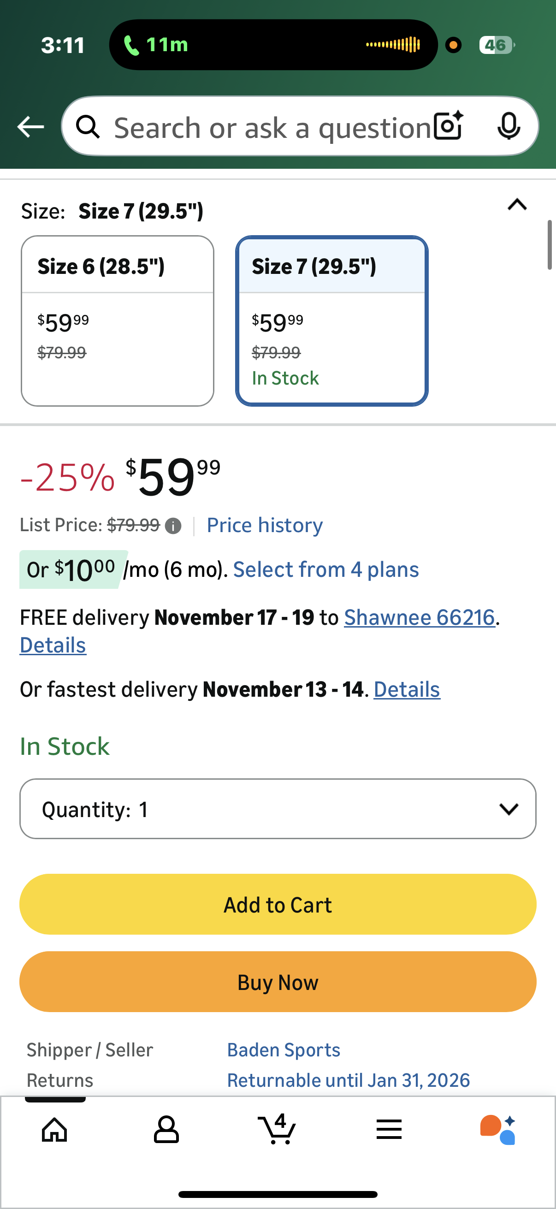This screenshot has height=1209, width=556.
Task: Go to Home tab icon
Action: coord(55,1130)
